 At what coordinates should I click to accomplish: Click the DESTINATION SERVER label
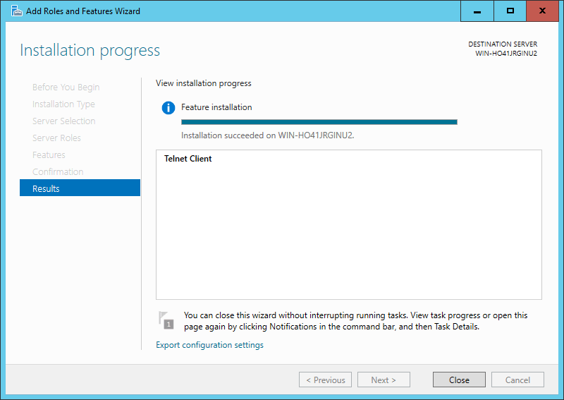click(x=503, y=44)
